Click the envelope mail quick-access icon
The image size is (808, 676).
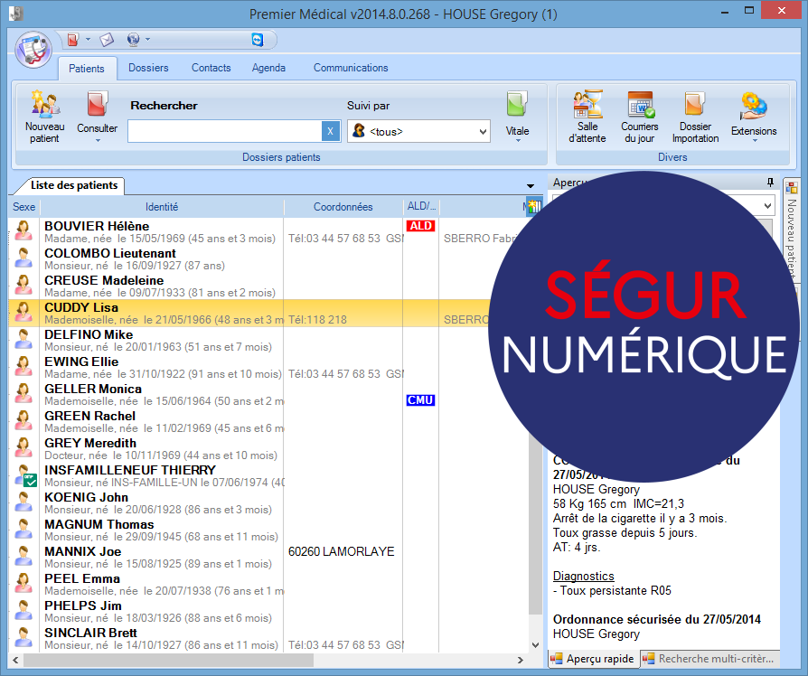107,40
